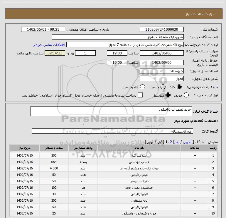Click the countdown timer 09:14:33

(x=55, y=53)
